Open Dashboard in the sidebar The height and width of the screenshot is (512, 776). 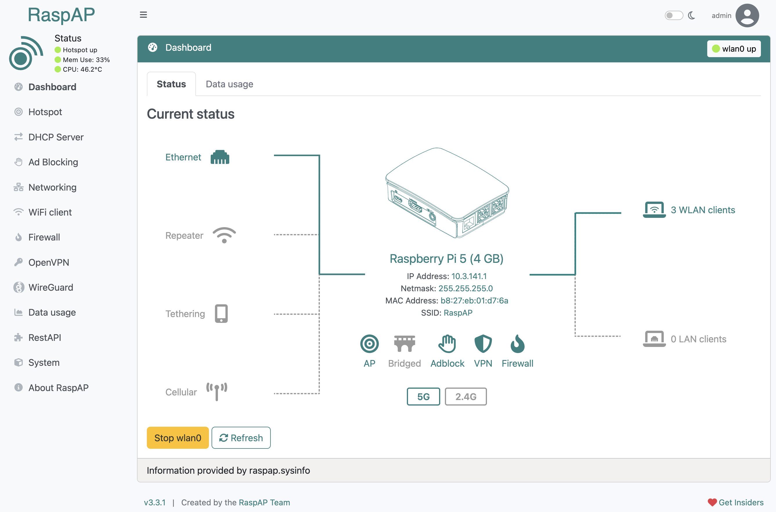click(x=52, y=87)
